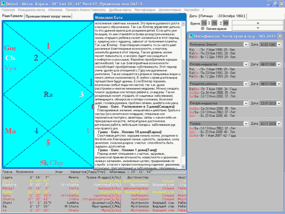The height and width of the screenshot is (214, 285).
Task: Switch to the Раши Кундали tab
Action: click(x=12, y=16)
